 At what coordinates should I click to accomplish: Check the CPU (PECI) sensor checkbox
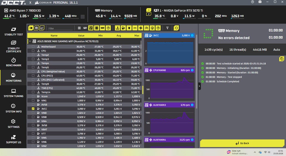pos(33,76)
